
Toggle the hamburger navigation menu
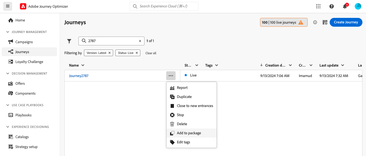click(8, 6)
